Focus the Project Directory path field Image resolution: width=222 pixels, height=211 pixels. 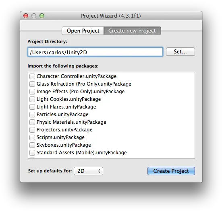(95, 52)
